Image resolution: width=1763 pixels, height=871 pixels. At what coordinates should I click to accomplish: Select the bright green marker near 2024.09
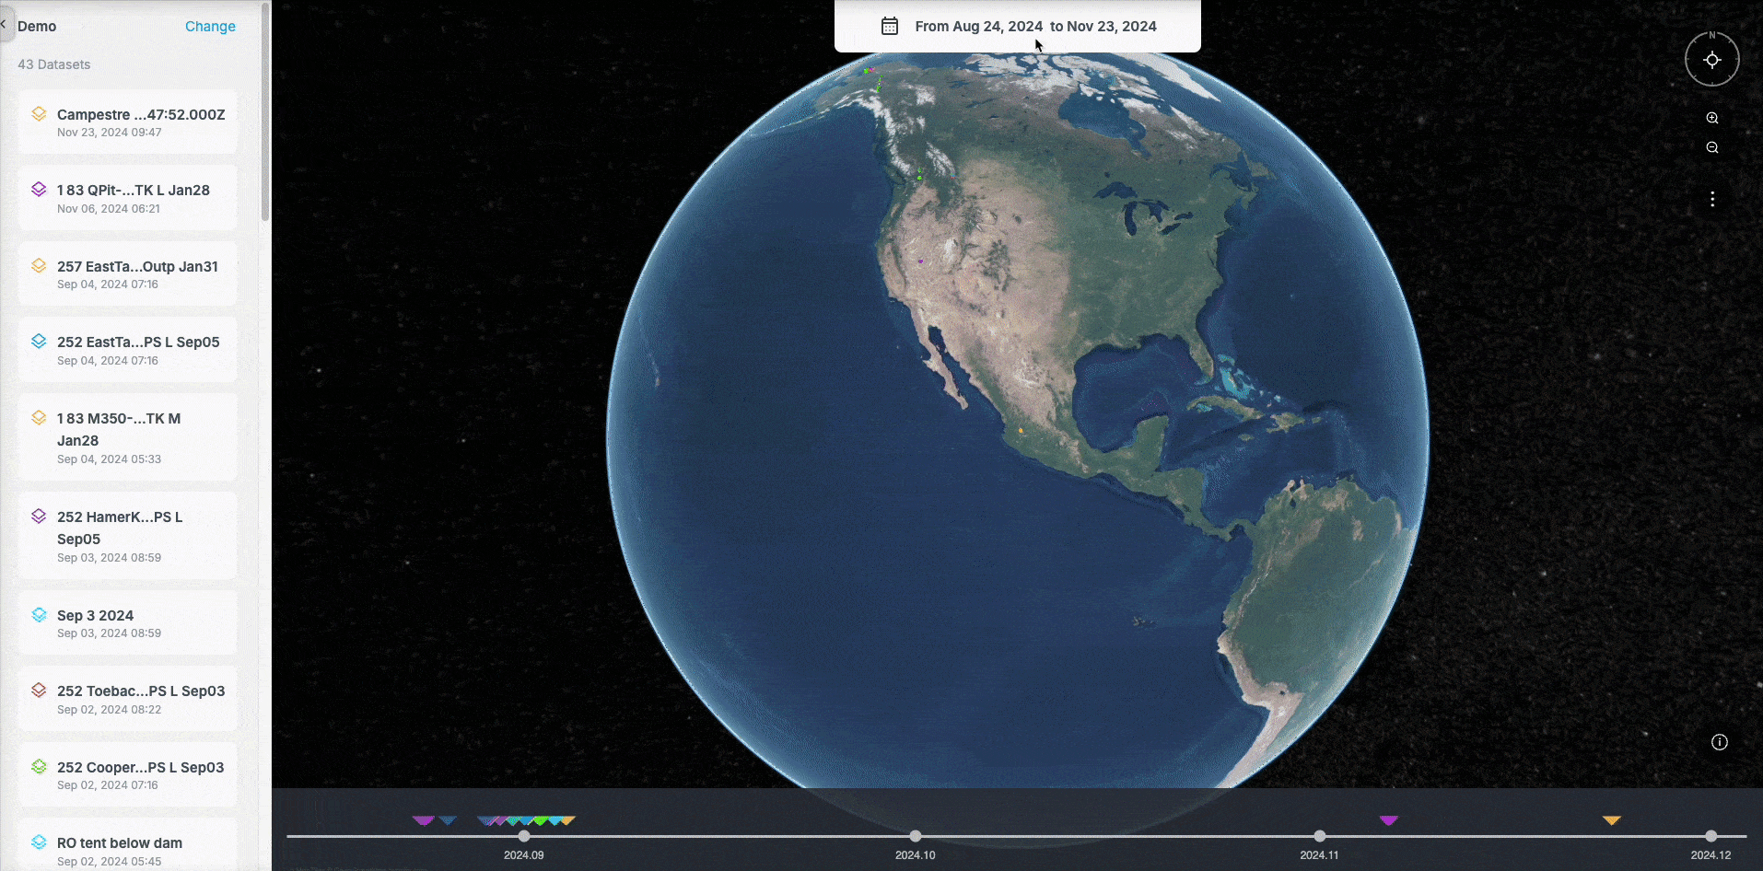pos(542,820)
